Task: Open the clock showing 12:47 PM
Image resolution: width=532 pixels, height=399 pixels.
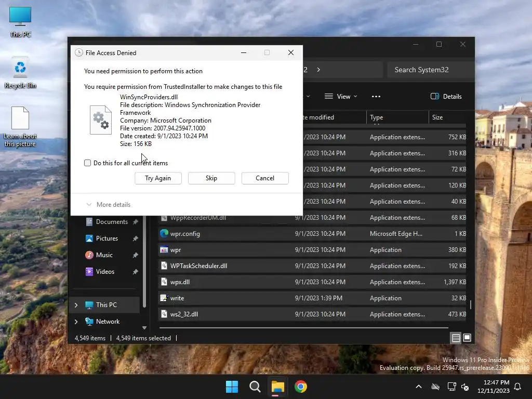Action: tap(494, 387)
